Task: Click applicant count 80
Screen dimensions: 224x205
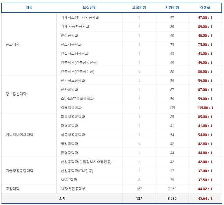Action: (172, 72)
